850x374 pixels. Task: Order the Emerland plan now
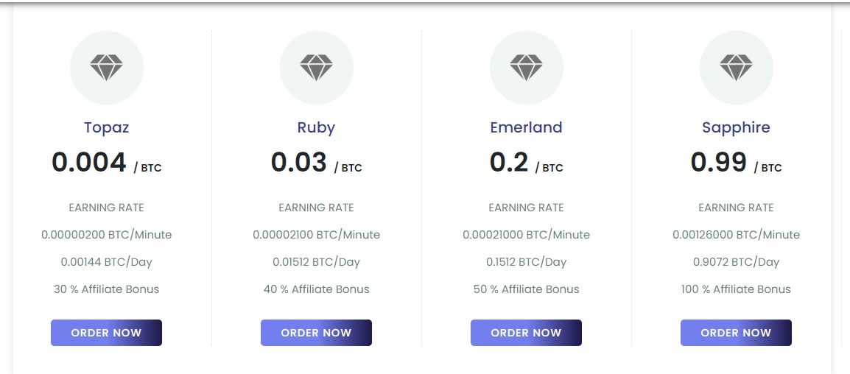point(526,333)
